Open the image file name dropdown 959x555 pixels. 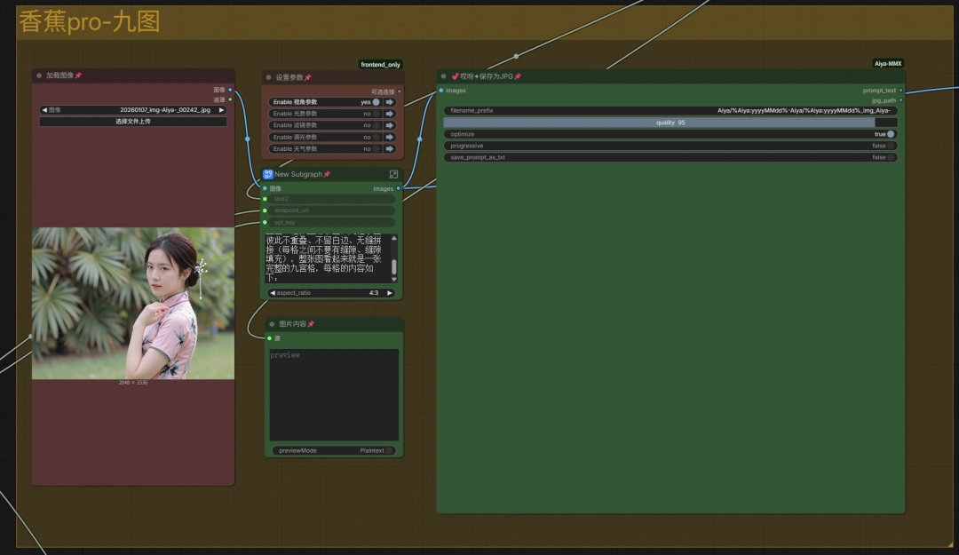[x=133, y=110]
